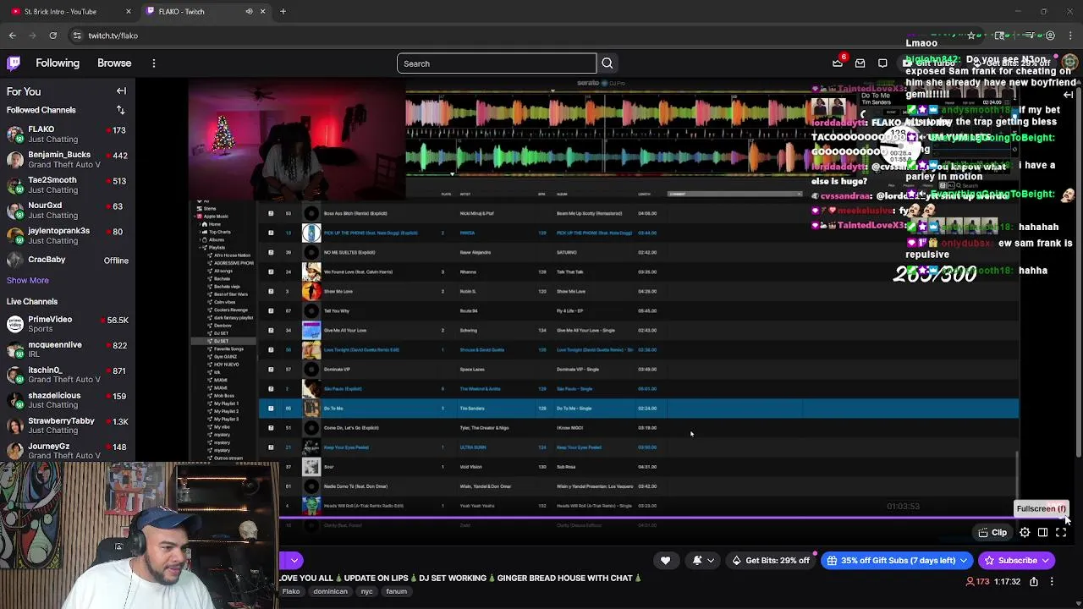Open Tae2Smooth channel

point(68,185)
